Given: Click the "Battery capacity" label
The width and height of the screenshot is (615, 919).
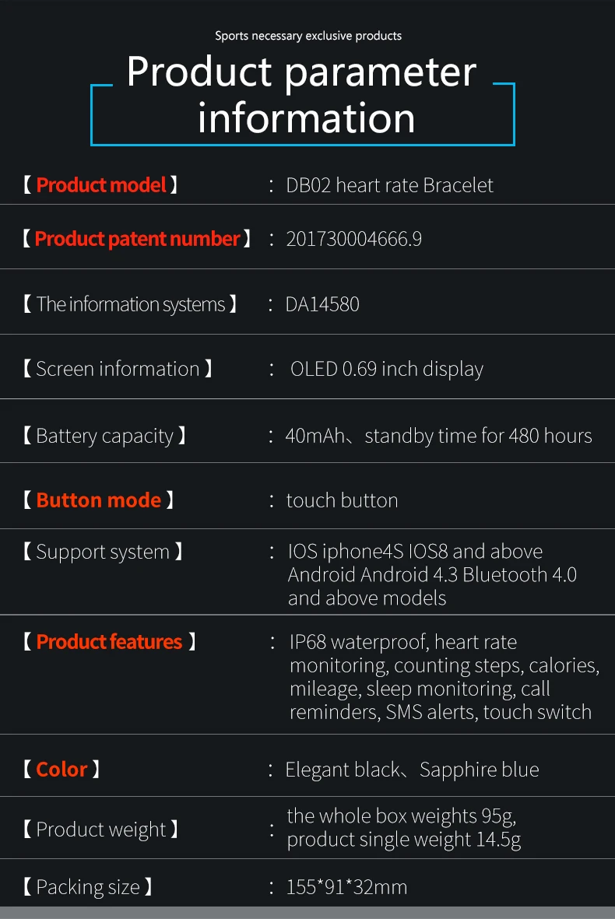Looking at the screenshot, I should (x=104, y=436).
